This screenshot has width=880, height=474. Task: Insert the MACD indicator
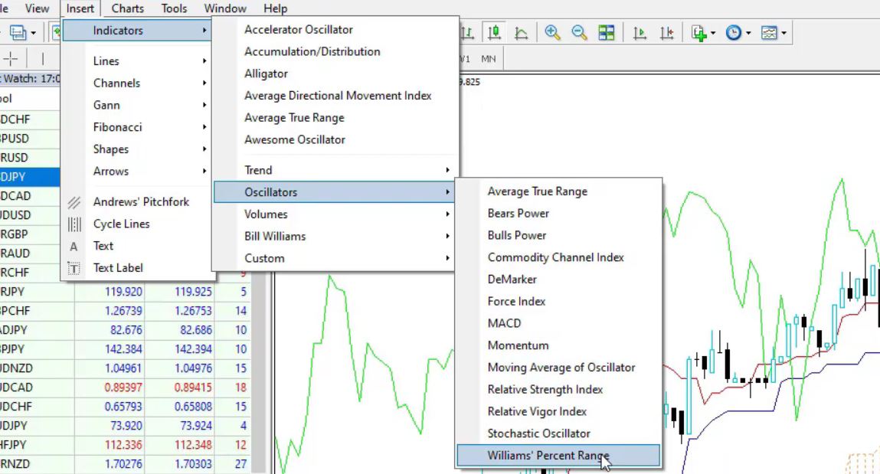(504, 323)
